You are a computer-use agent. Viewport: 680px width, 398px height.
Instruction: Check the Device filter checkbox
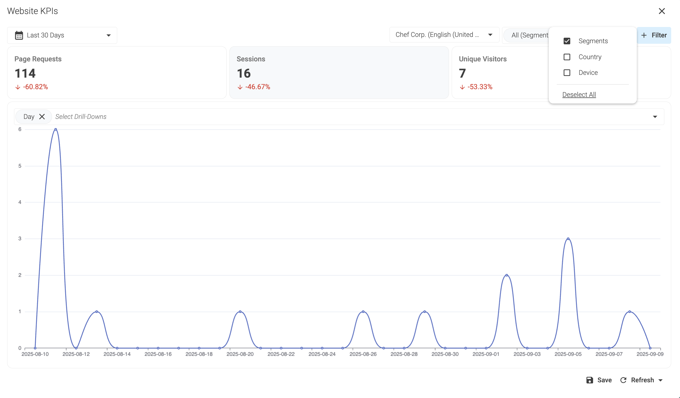click(x=567, y=73)
